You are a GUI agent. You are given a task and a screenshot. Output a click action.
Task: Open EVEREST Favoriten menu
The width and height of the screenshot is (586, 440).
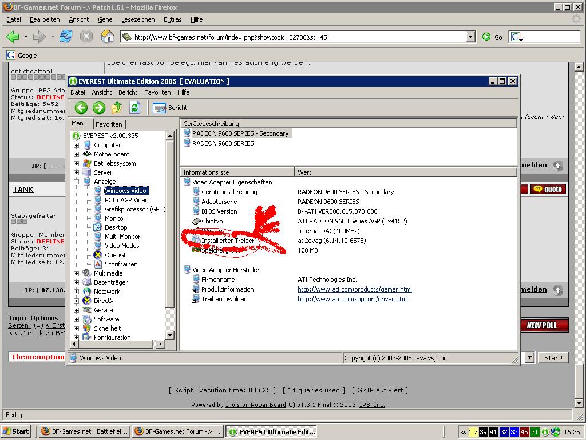pyautogui.click(x=157, y=92)
